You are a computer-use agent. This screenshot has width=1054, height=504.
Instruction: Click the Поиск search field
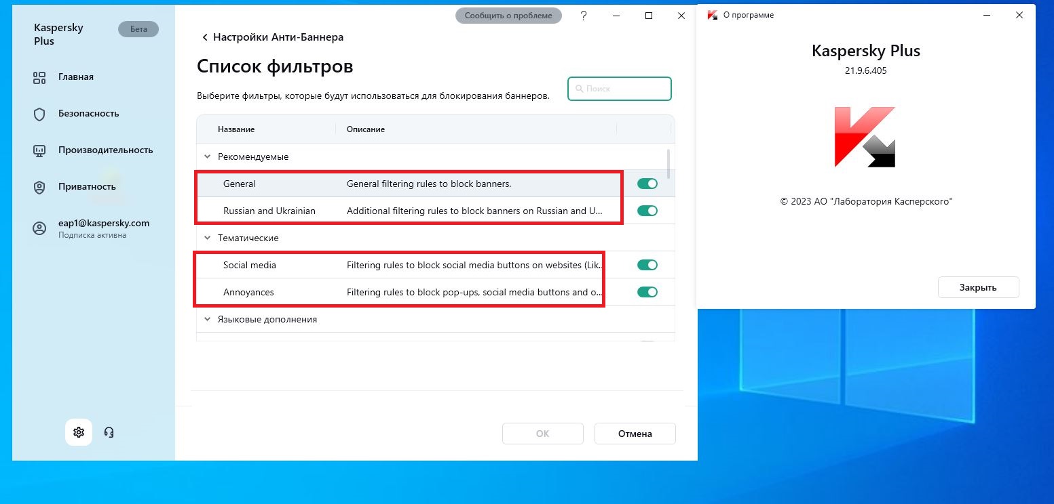click(x=620, y=89)
